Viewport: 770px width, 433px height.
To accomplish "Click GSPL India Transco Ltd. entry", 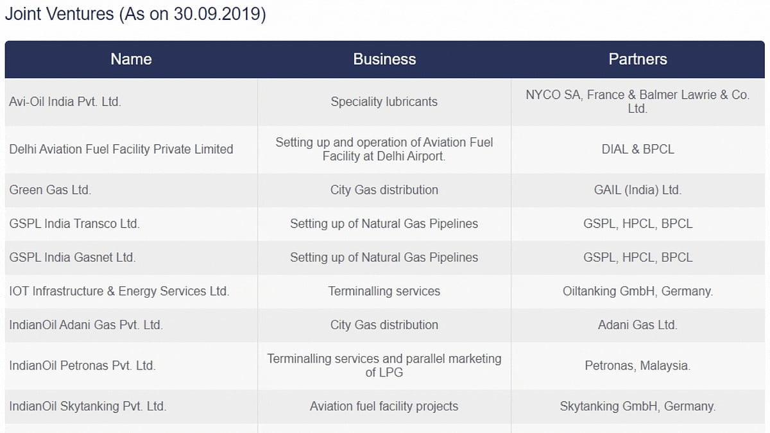I will point(74,224).
